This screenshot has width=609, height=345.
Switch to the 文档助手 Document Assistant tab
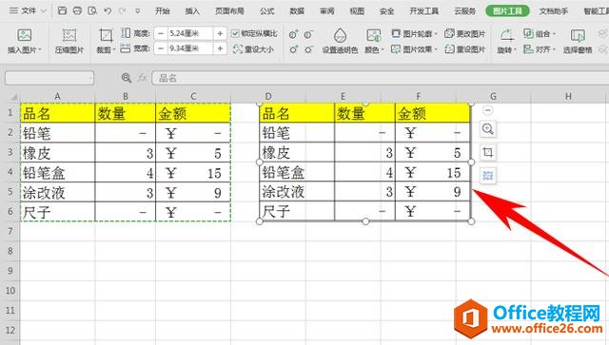[554, 10]
